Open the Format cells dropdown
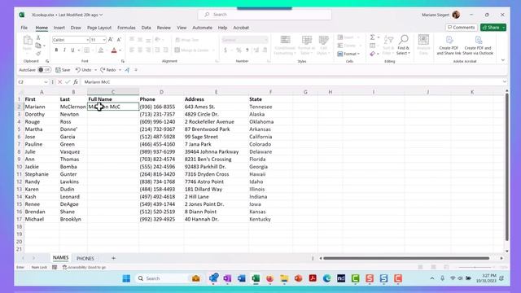The width and height of the screenshot is (521, 293). tap(348, 54)
